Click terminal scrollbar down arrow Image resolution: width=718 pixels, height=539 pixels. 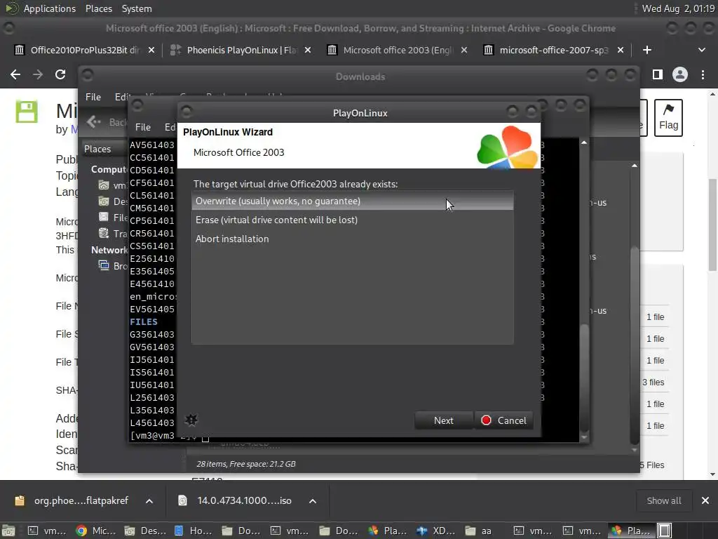pos(584,438)
